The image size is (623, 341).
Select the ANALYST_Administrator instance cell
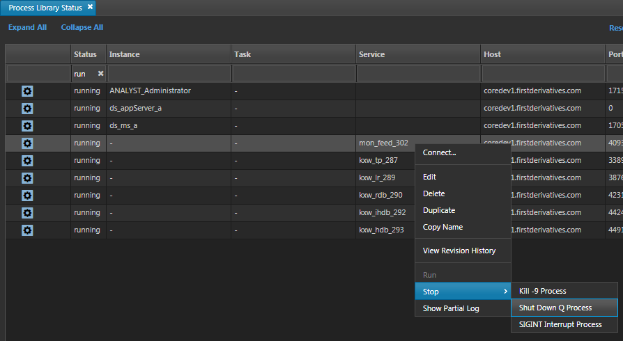tap(169, 91)
